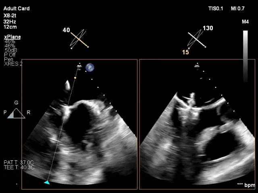
Task: Click the M4 gray map label
Action: point(245,22)
